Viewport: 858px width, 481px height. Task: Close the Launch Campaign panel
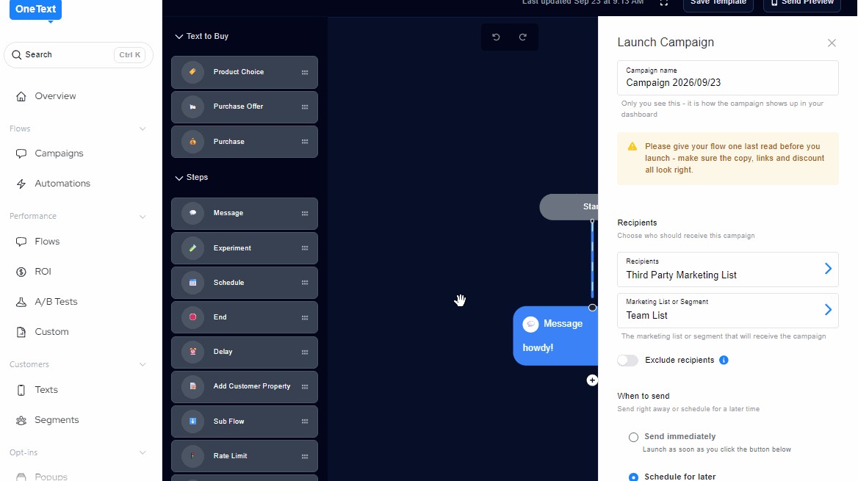(832, 43)
